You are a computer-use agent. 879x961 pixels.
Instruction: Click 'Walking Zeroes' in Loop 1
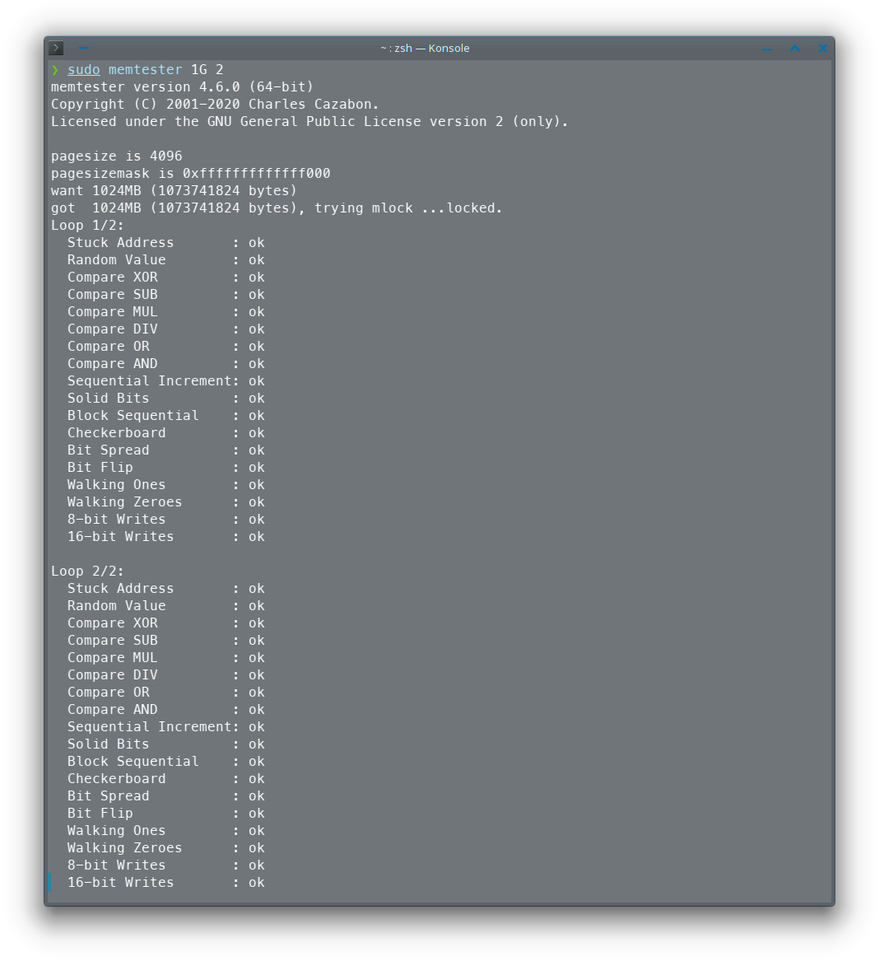pos(124,502)
